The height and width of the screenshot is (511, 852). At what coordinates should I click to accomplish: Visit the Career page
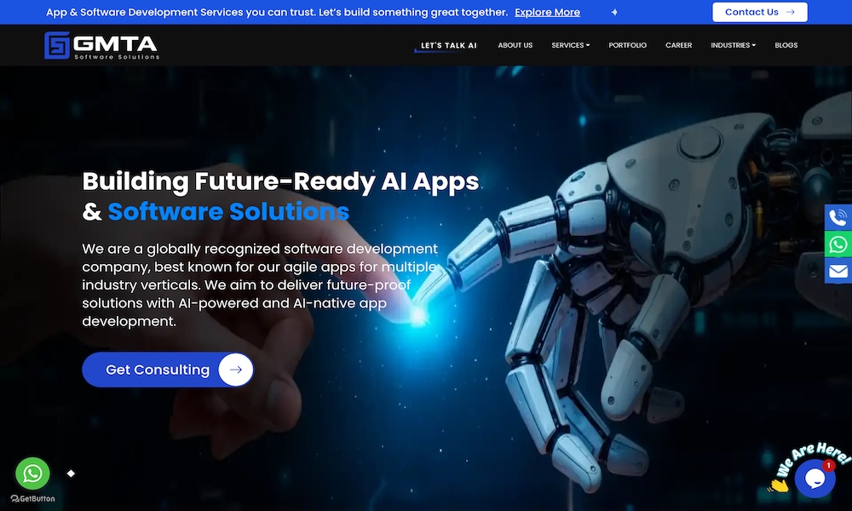click(679, 45)
